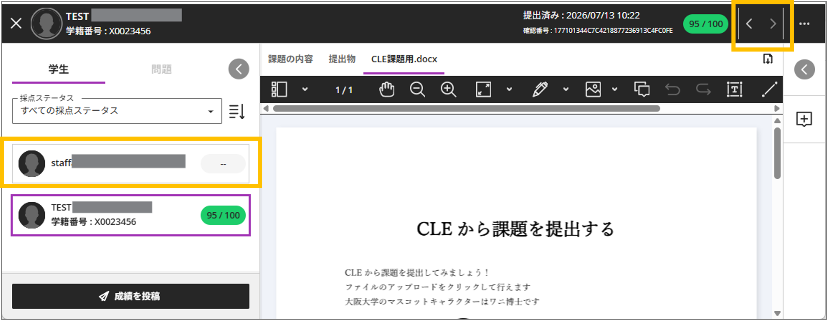
Task: Click the 95 / 100 grade pill in header
Action: (x=705, y=24)
